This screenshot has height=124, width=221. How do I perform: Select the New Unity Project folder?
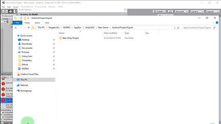(70, 38)
